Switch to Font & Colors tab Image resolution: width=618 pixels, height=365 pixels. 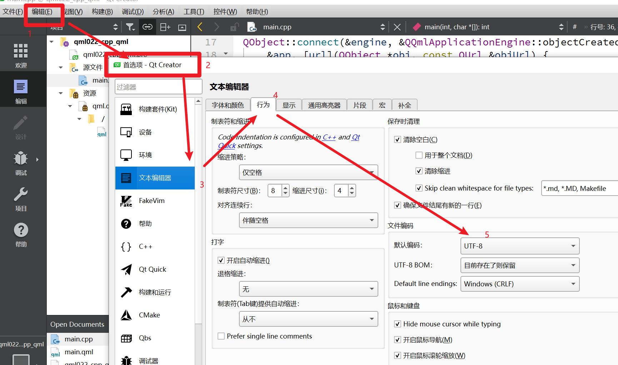(x=228, y=105)
